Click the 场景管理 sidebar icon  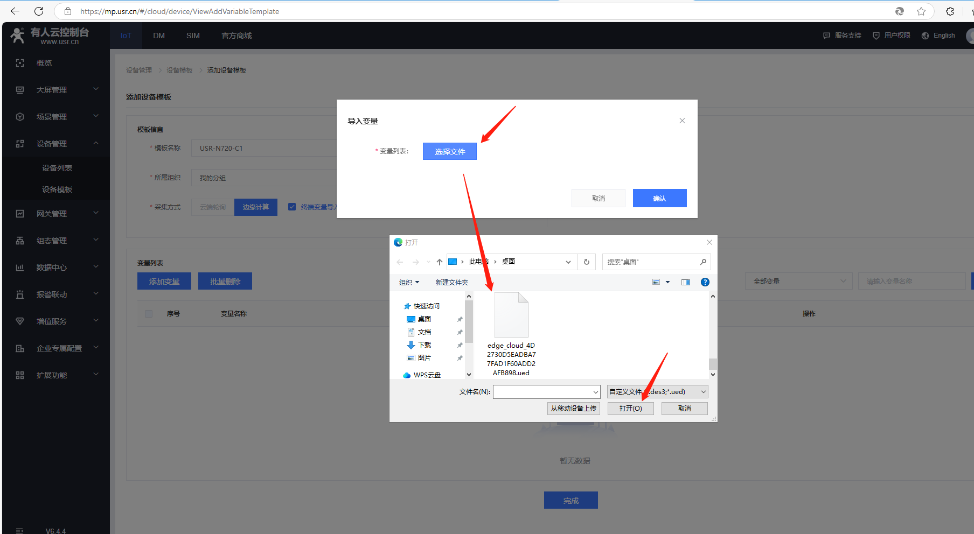(20, 117)
